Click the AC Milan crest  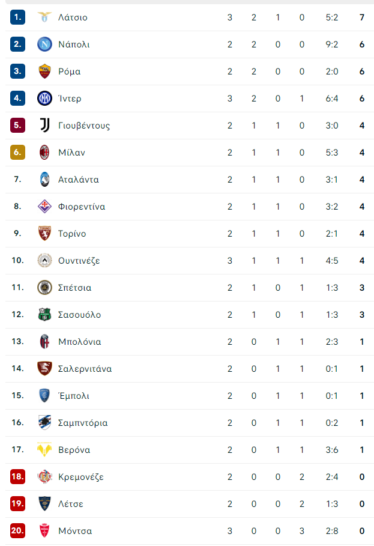tap(44, 152)
